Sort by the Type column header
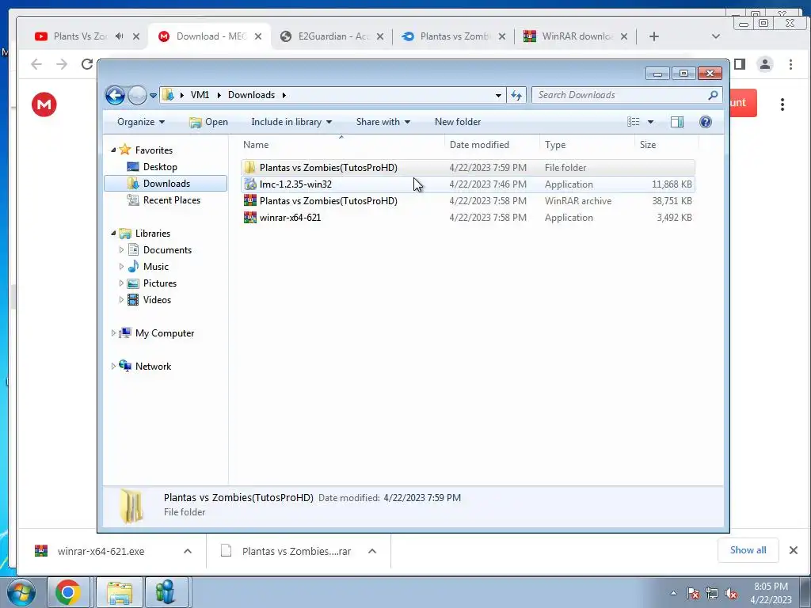The image size is (811, 608). click(587, 145)
